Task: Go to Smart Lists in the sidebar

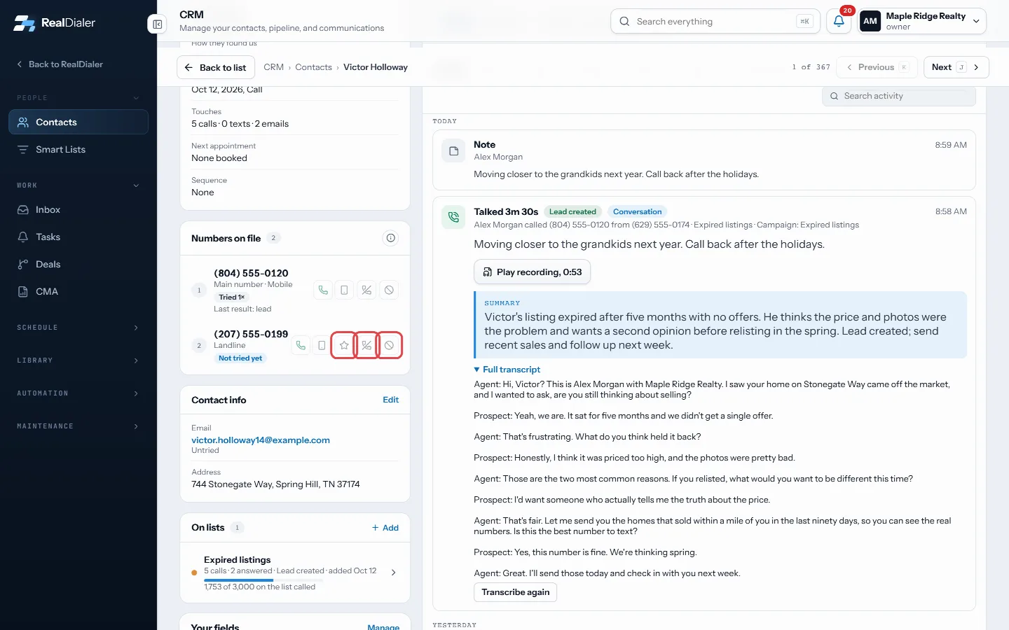Action: coord(78,150)
